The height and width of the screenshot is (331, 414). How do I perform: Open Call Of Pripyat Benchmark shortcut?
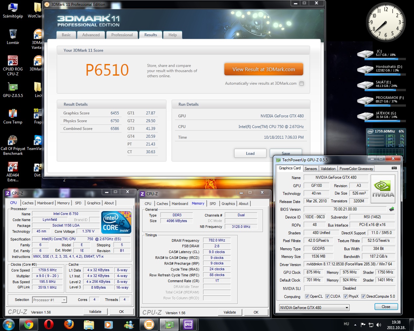[13, 145]
